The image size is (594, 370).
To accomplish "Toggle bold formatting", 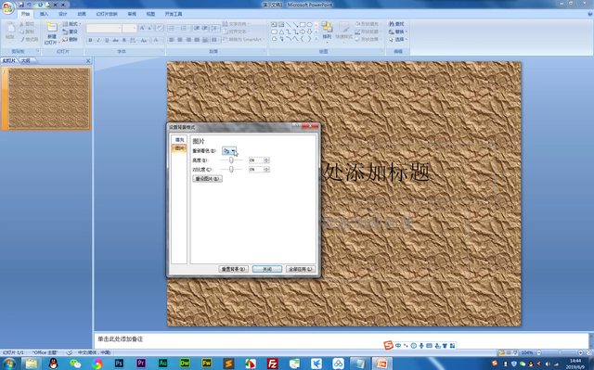I will [90, 40].
